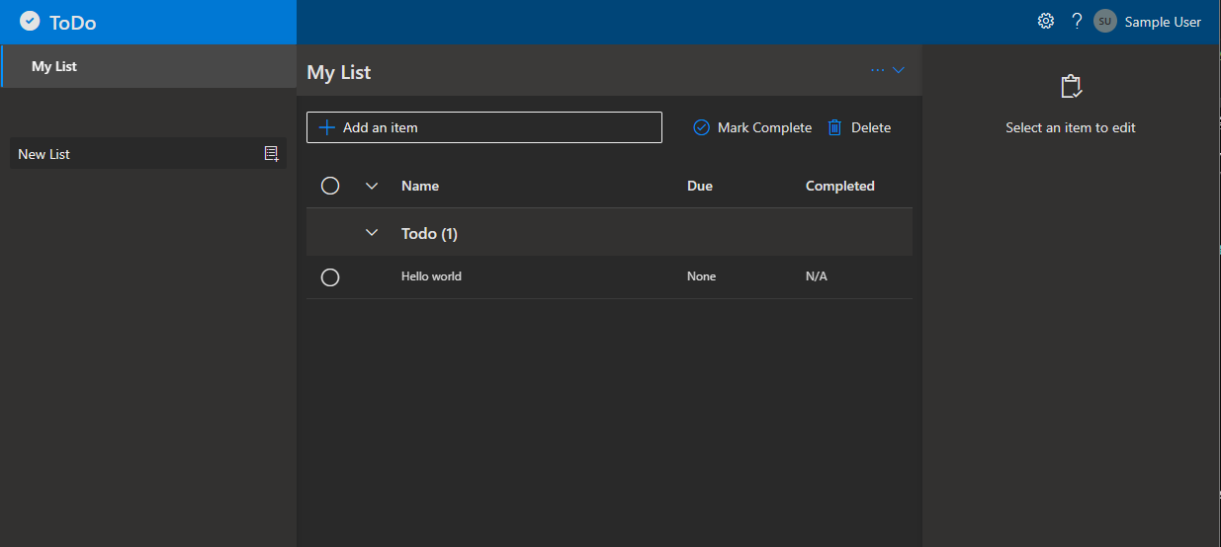Click the Sample User account name
The height and width of the screenshot is (547, 1221).
coord(1163,22)
